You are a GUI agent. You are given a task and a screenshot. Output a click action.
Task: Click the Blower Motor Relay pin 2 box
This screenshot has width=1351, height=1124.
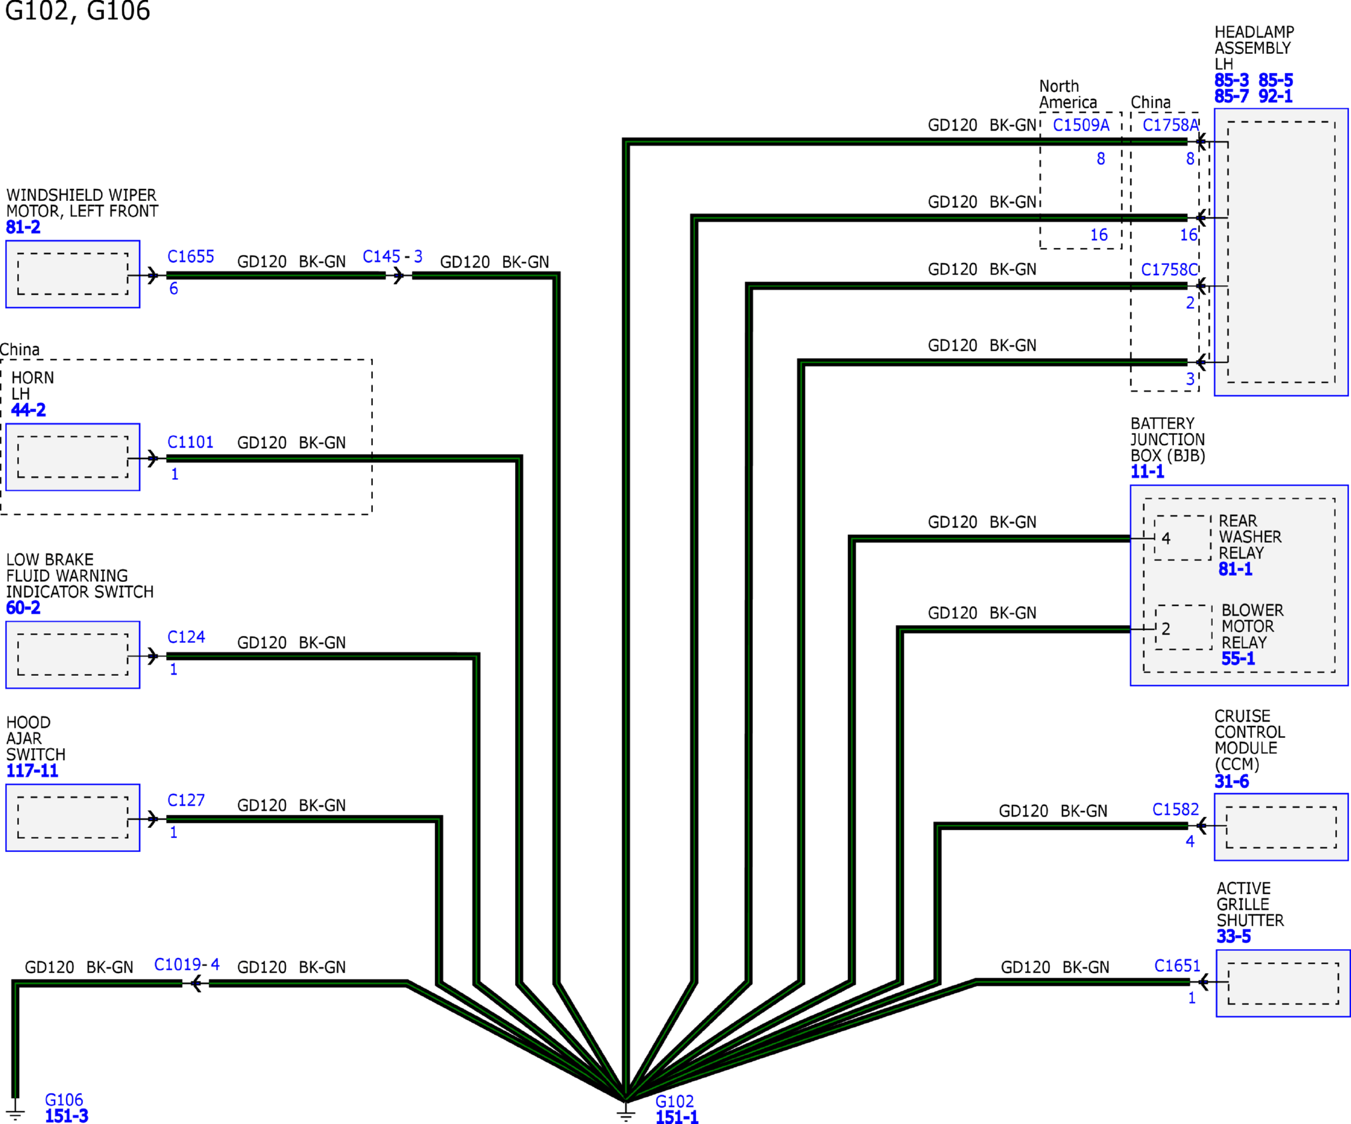coord(1184,628)
